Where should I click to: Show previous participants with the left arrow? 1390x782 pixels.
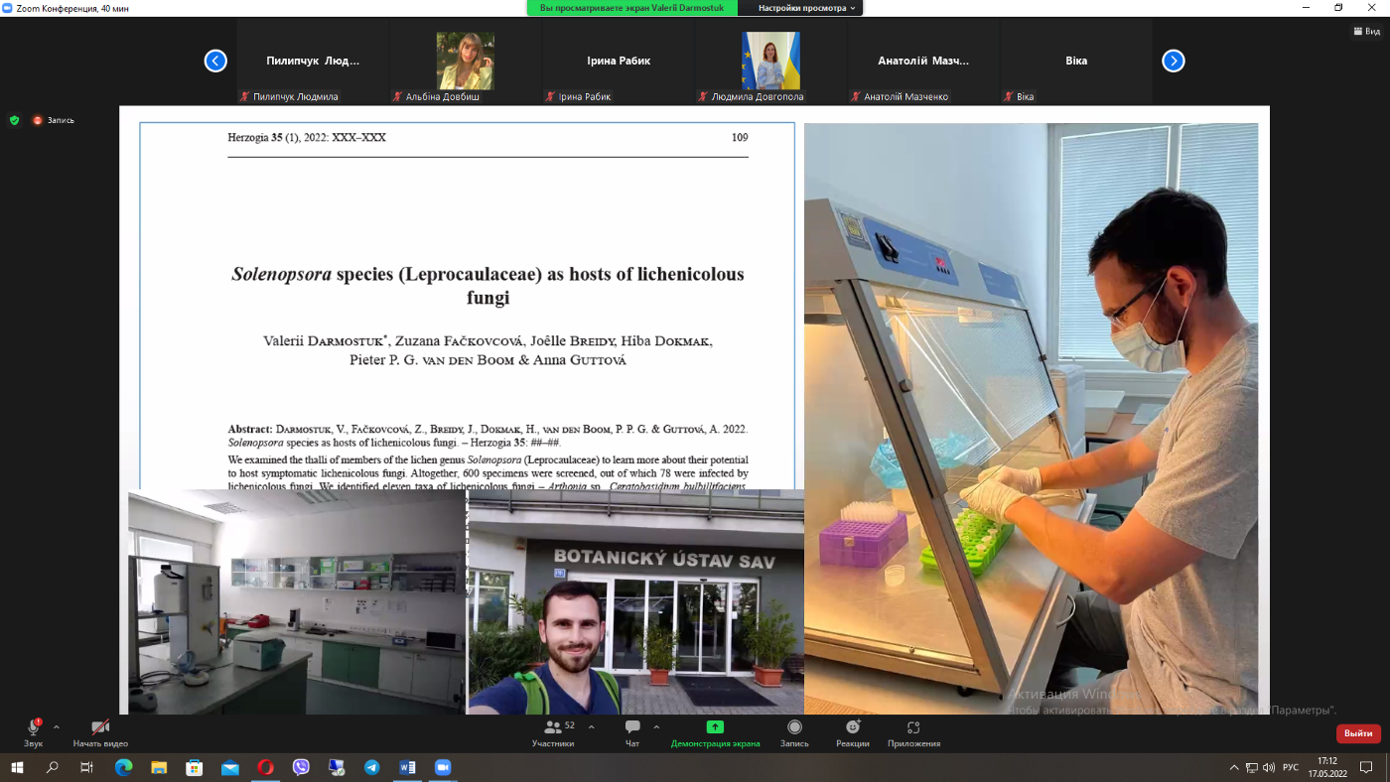(x=215, y=61)
